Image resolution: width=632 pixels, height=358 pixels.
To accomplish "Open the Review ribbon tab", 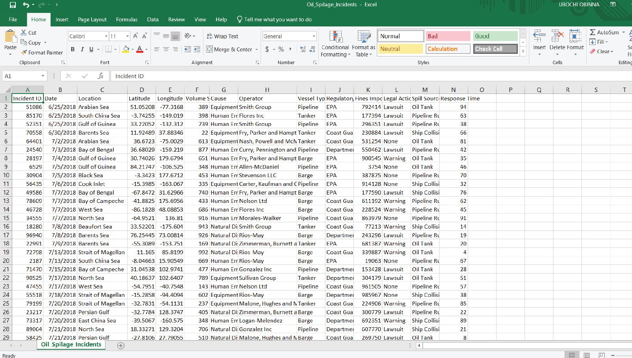I will (x=177, y=19).
